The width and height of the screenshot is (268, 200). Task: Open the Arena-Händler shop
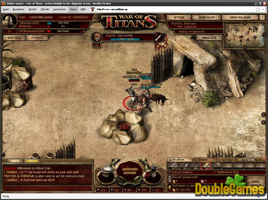[255, 183]
